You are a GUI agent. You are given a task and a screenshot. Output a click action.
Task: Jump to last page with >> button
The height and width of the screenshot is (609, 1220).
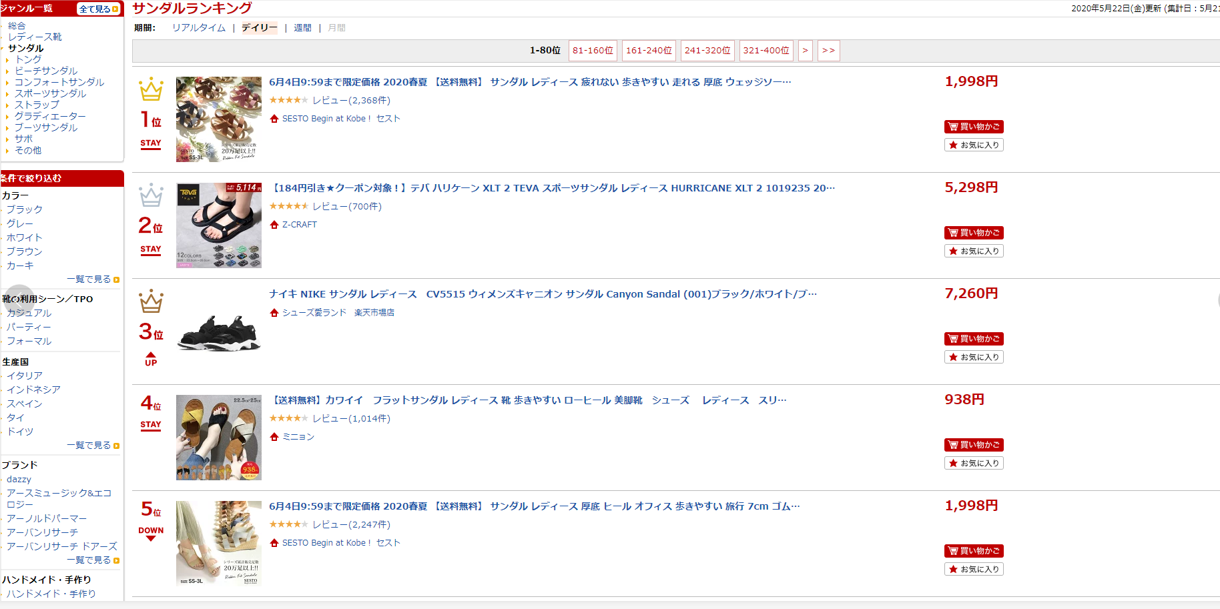(828, 51)
